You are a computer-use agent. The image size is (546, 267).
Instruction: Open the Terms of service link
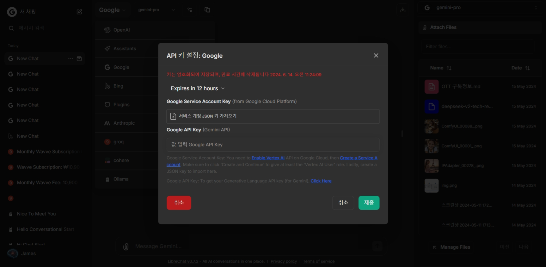[319, 261]
